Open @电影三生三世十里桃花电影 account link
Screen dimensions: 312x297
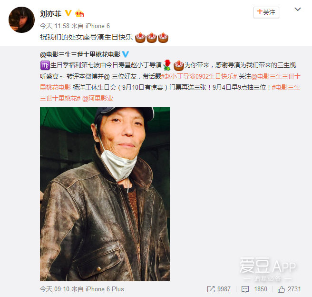80,54
